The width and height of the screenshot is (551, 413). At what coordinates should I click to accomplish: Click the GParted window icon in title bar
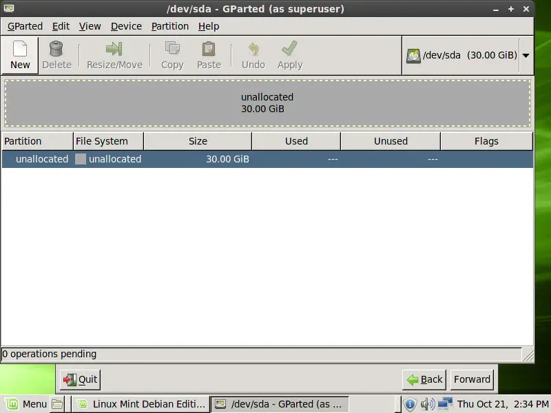tap(9, 8)
